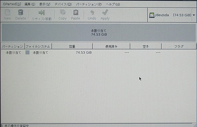Sort by フラグ flags column header
197x127 pixels.
(179, 46)
